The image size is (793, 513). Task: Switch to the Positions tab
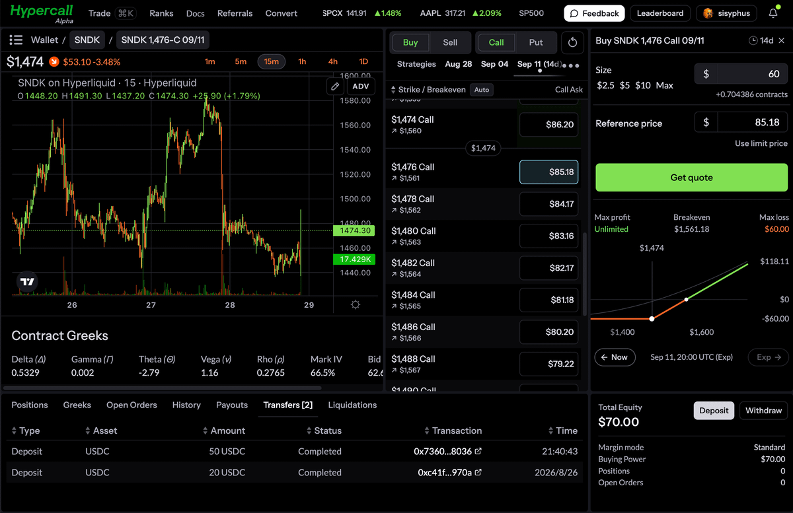pos(30,405)
